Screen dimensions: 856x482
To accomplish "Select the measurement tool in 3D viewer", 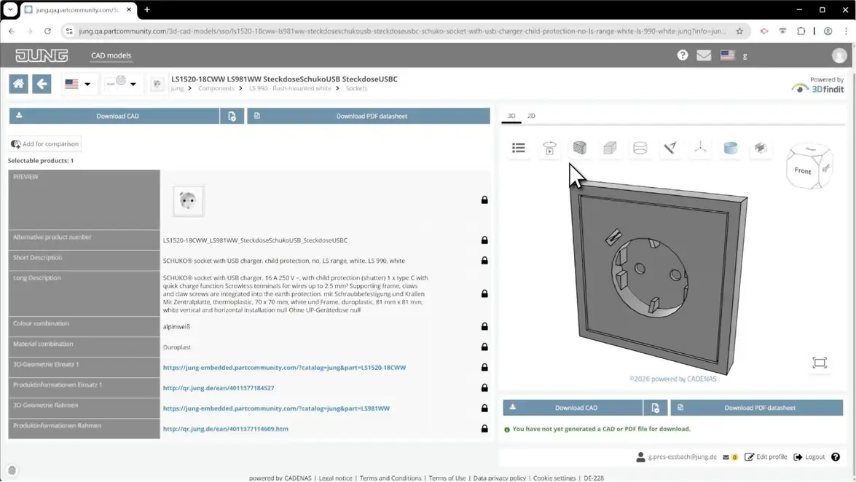I will pos(670,147).
